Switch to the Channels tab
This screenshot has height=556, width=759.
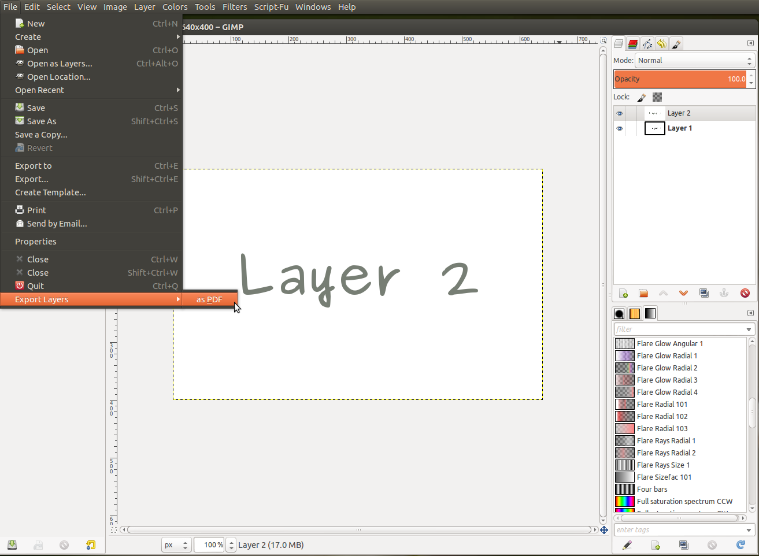tap(633, 44)
